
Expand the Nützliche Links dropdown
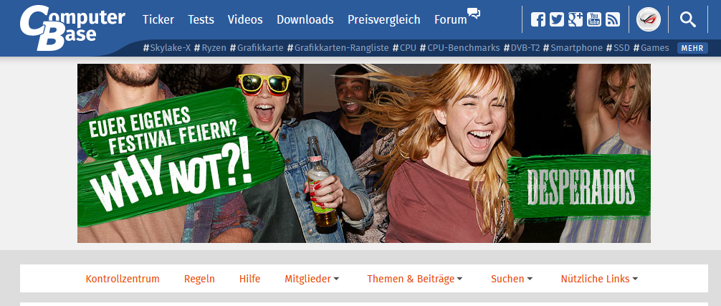point(599,279)
